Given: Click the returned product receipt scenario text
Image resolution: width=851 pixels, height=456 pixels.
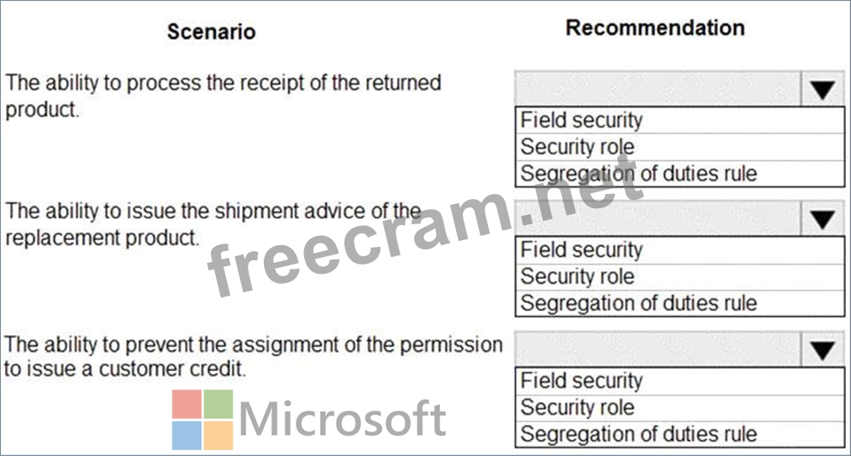Looking at the screenshot, I should point(223,96).
